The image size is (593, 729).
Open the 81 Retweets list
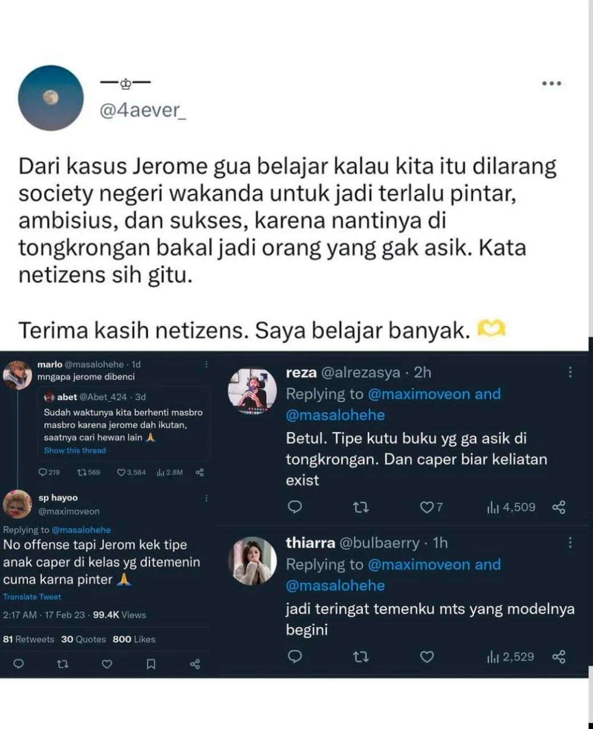tap(29, 639)
